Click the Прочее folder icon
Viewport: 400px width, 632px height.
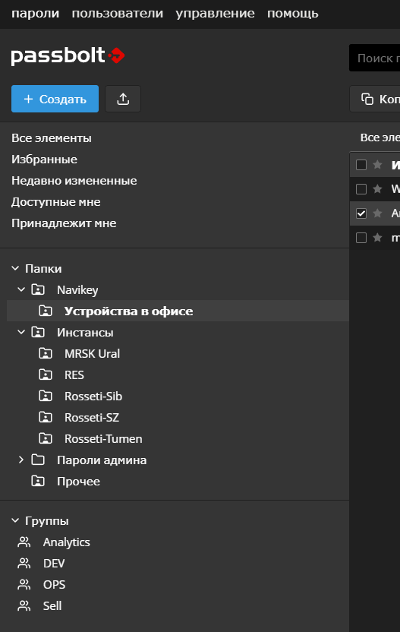(38, 482)
